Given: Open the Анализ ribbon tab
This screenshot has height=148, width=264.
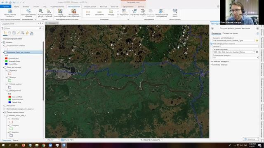Looking at the screenshot, I should pyautogui.click(x=36, y=7).
